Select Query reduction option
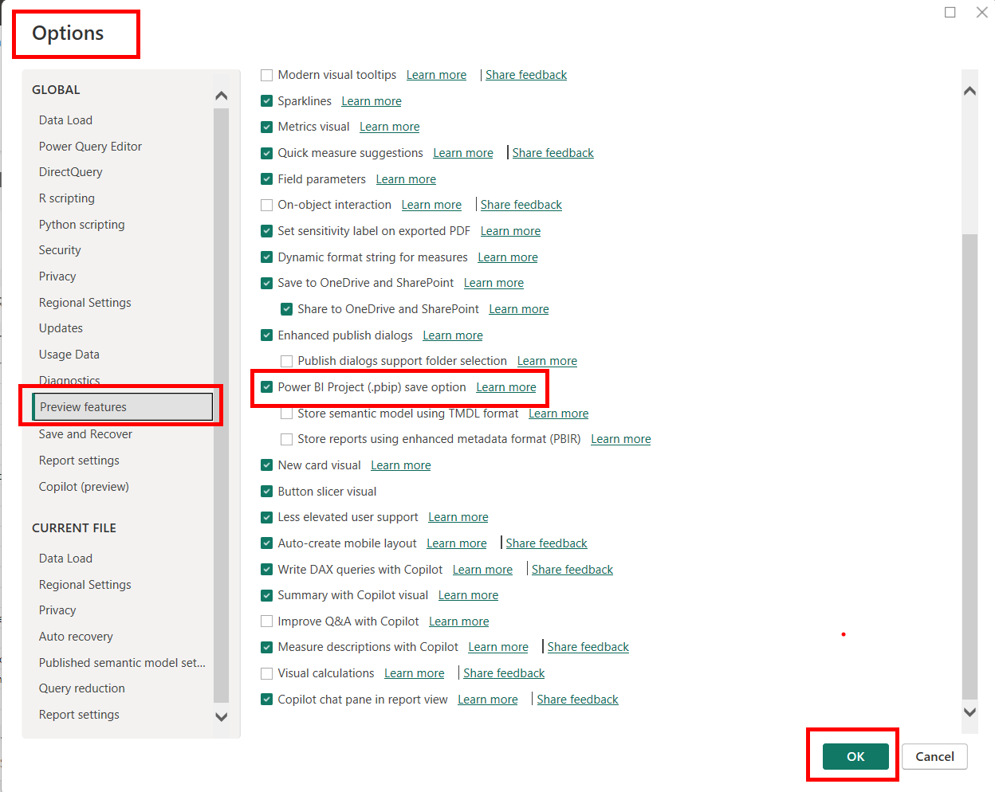 [x=81, y=688]
